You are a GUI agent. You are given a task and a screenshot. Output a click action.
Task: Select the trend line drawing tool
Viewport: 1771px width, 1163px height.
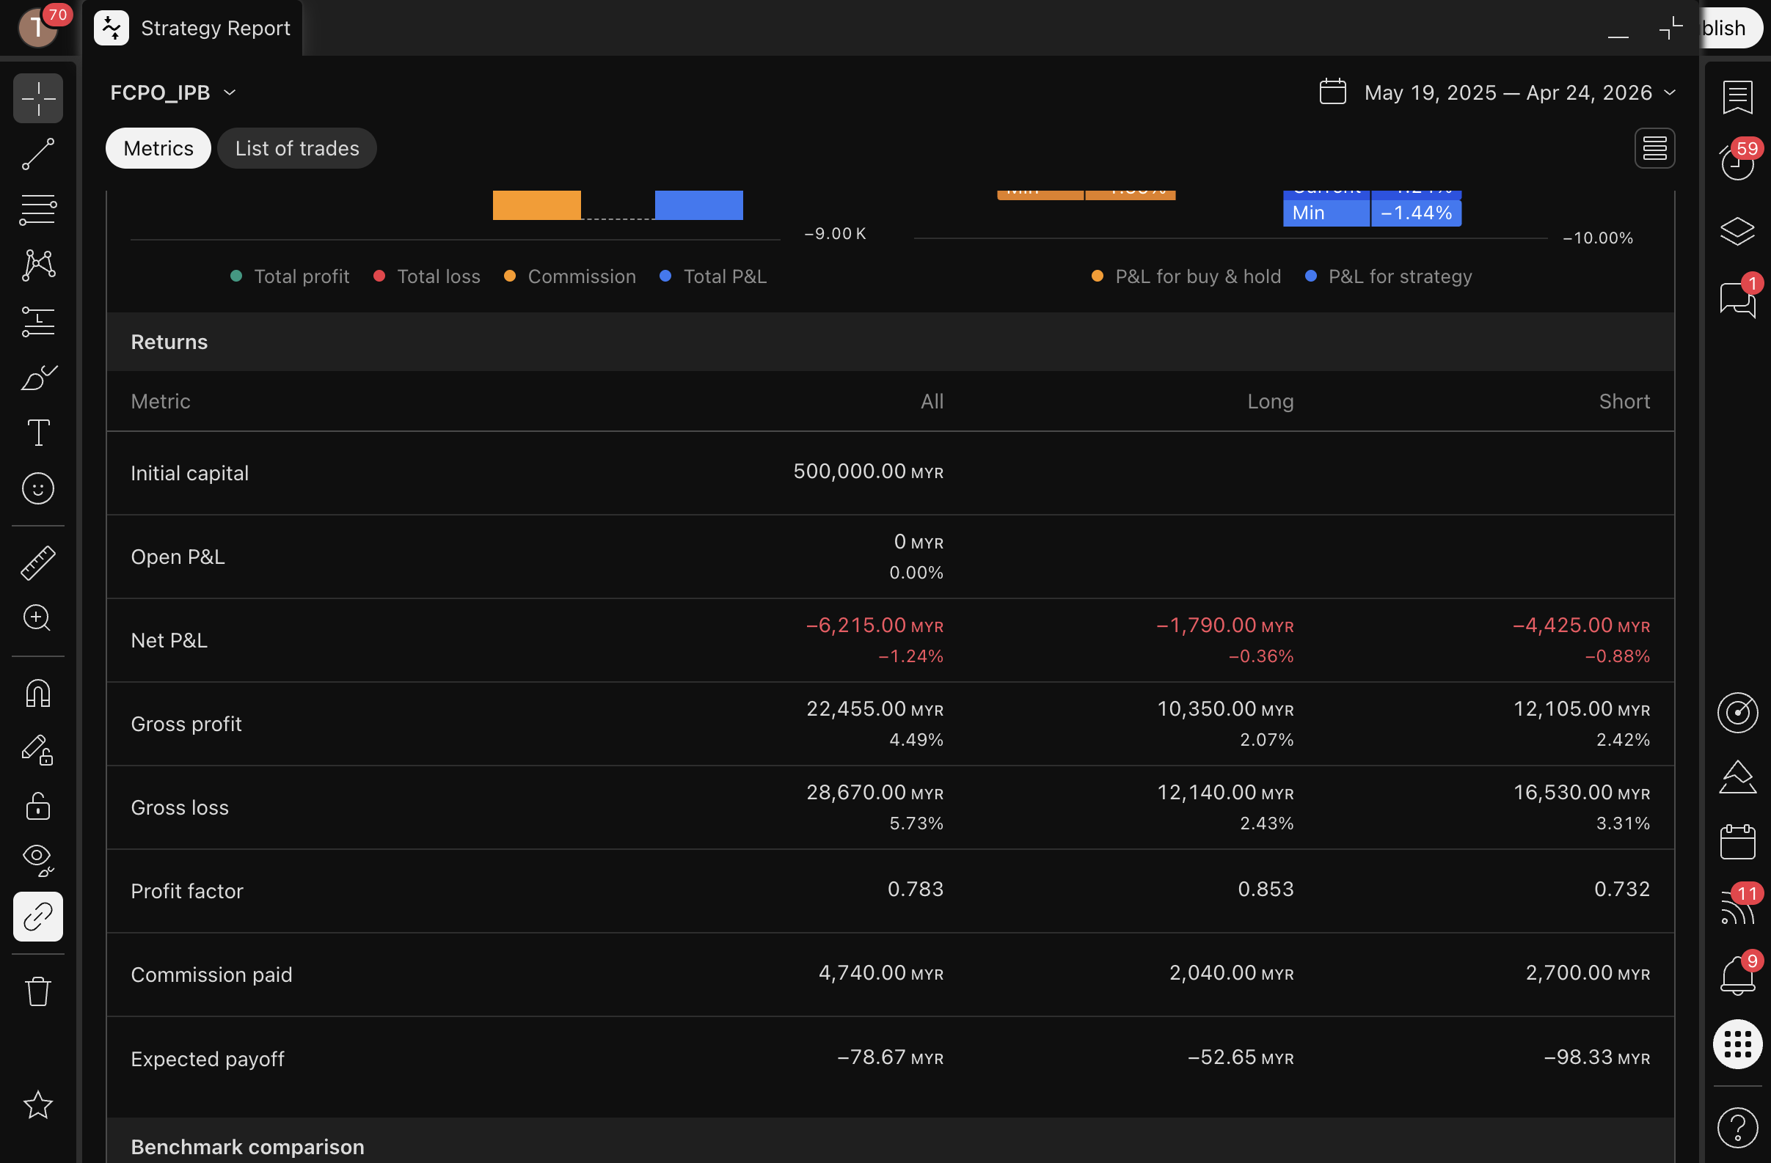[x=37, y=154]
